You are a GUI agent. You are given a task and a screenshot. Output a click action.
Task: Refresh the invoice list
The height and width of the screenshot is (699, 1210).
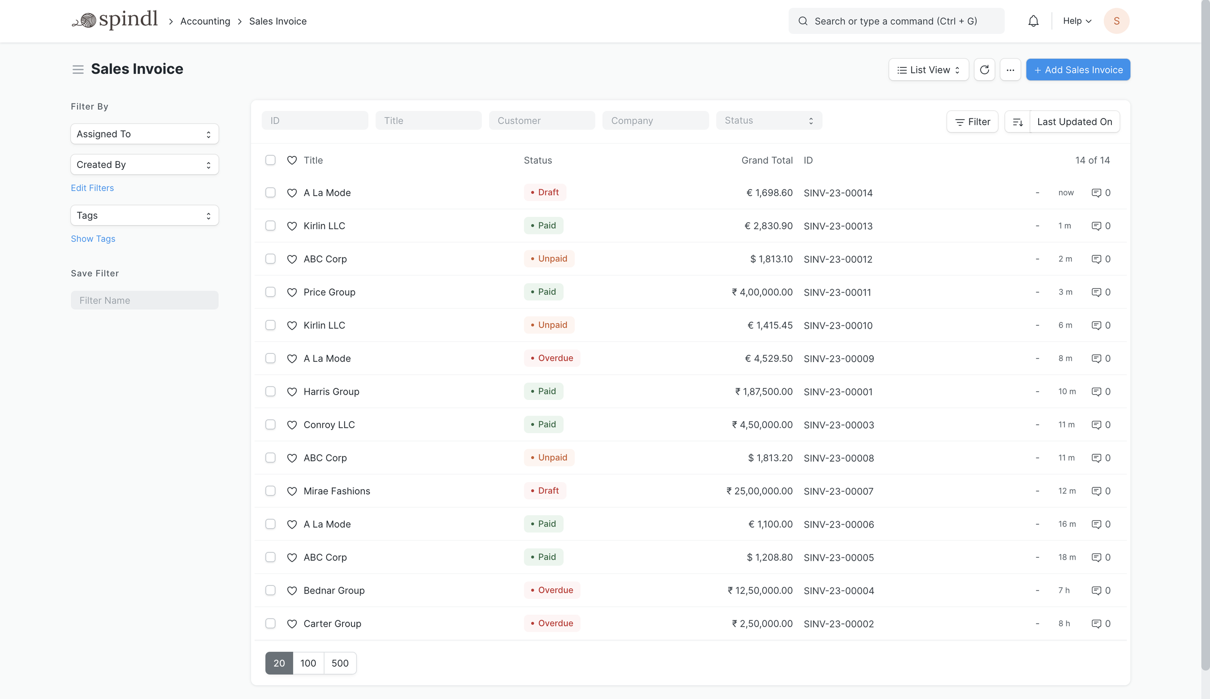(x=985, y=69)
